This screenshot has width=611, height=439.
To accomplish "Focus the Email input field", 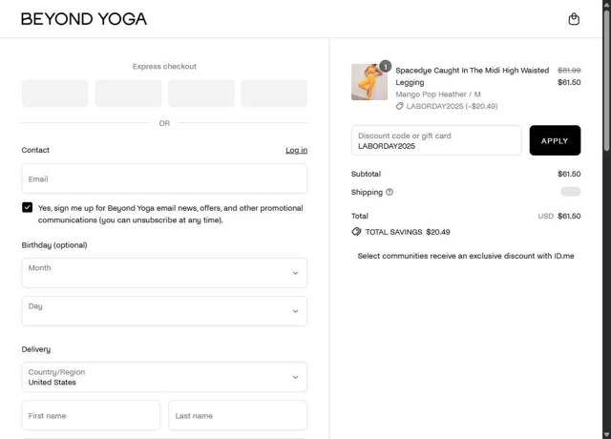I will [164, 178].
